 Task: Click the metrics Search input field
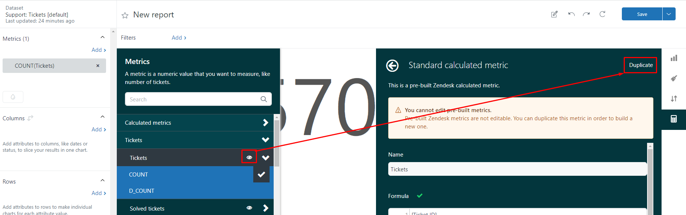[193, 99]
